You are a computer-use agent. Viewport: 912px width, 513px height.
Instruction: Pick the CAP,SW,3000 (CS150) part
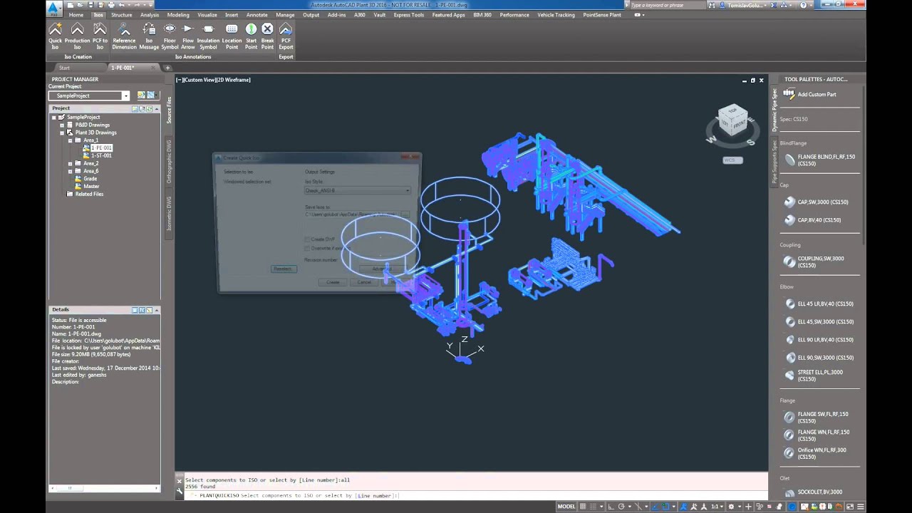[817, 202]
